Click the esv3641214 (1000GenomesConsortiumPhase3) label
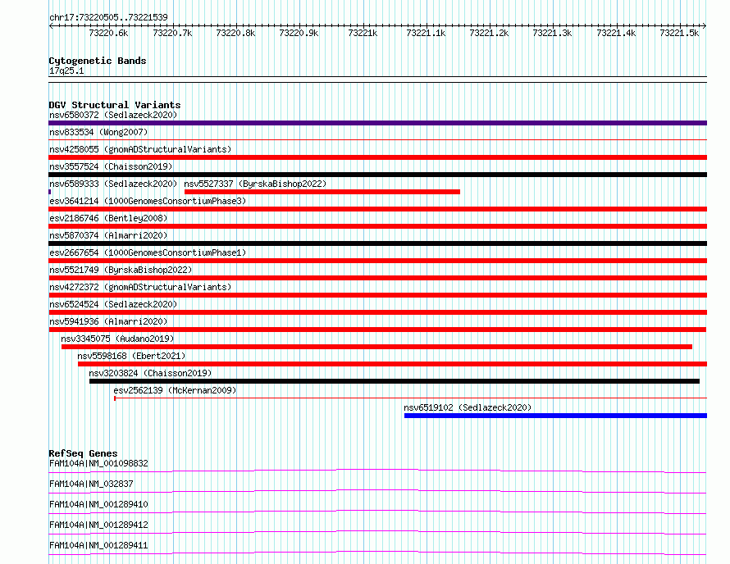This screenshot has width=730, height=564. [x=148, y=201]
